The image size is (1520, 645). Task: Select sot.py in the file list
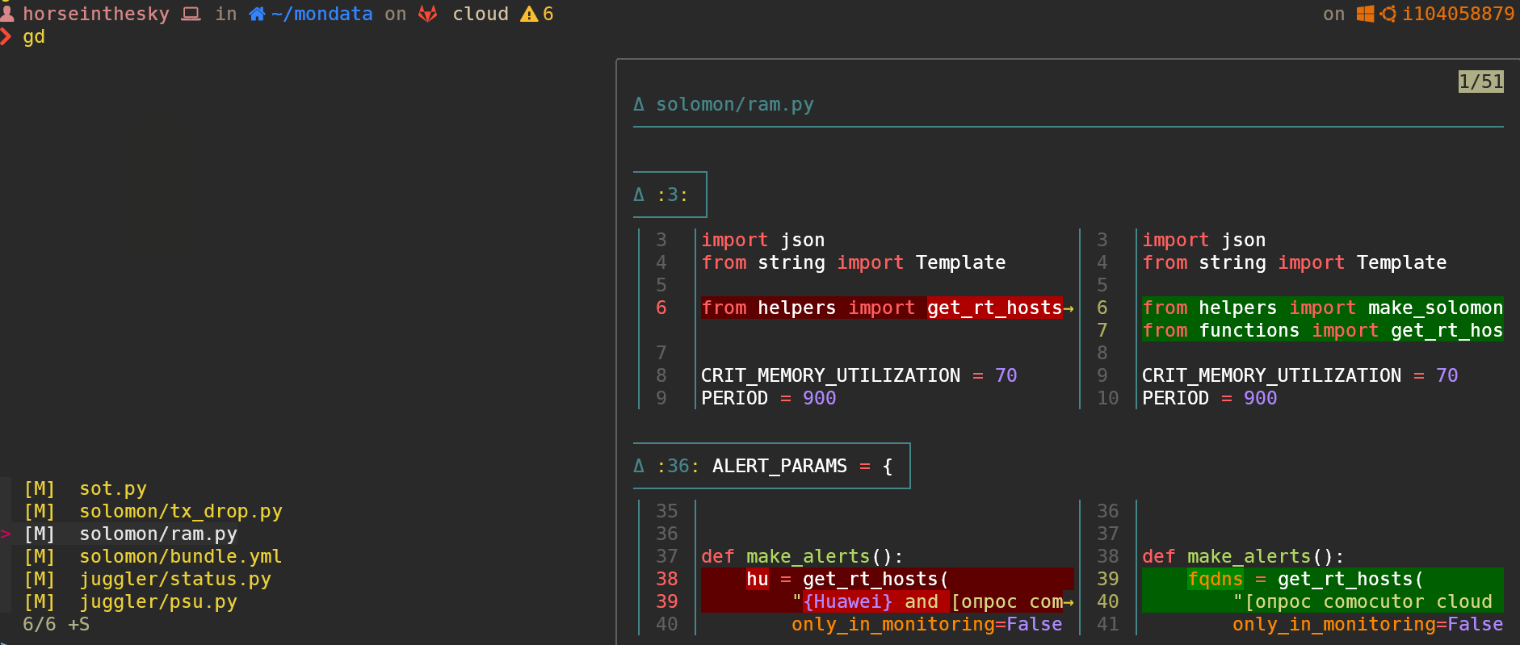[113, 488]
